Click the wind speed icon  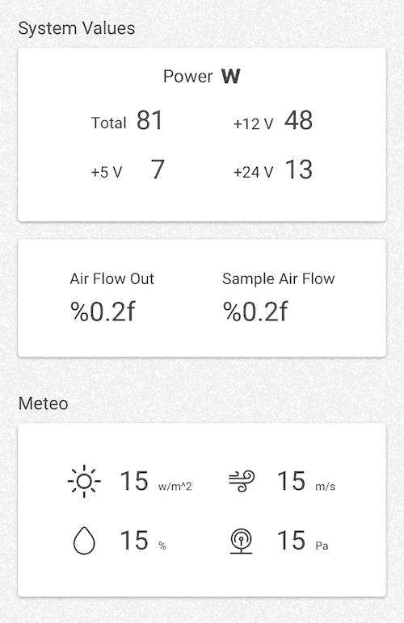click(x=242, y=481)
